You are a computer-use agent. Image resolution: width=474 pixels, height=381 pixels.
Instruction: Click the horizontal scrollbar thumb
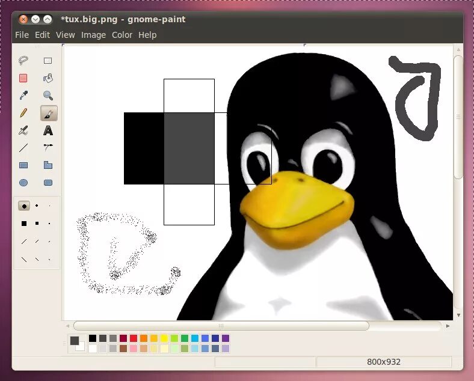(221, 326)
